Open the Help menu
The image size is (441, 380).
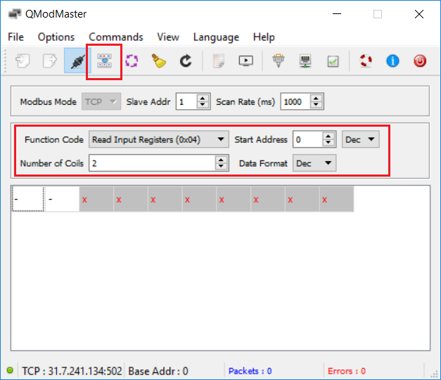coord(264,37)
